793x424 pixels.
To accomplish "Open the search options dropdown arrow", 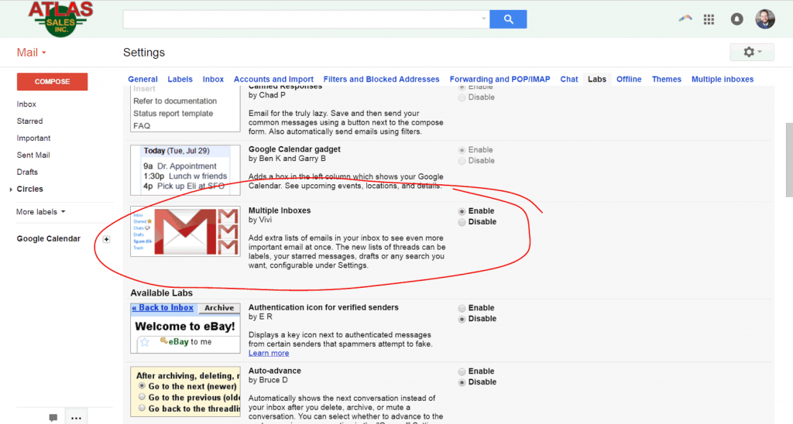I will 483,19.
